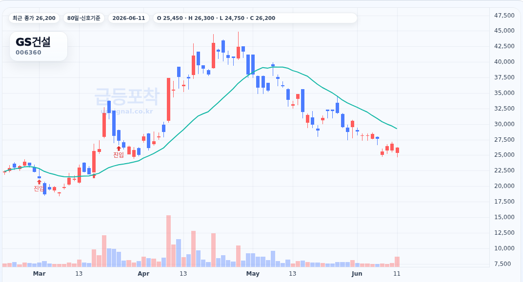Click the 13 date label between Mar and Apr
The image size is (523, 282).
pyautogui.click(x=79, y=274)
